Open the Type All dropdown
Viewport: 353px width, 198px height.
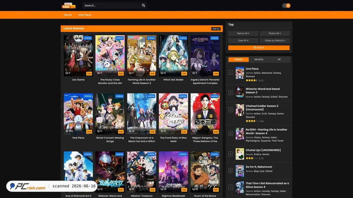click(243, 40)
